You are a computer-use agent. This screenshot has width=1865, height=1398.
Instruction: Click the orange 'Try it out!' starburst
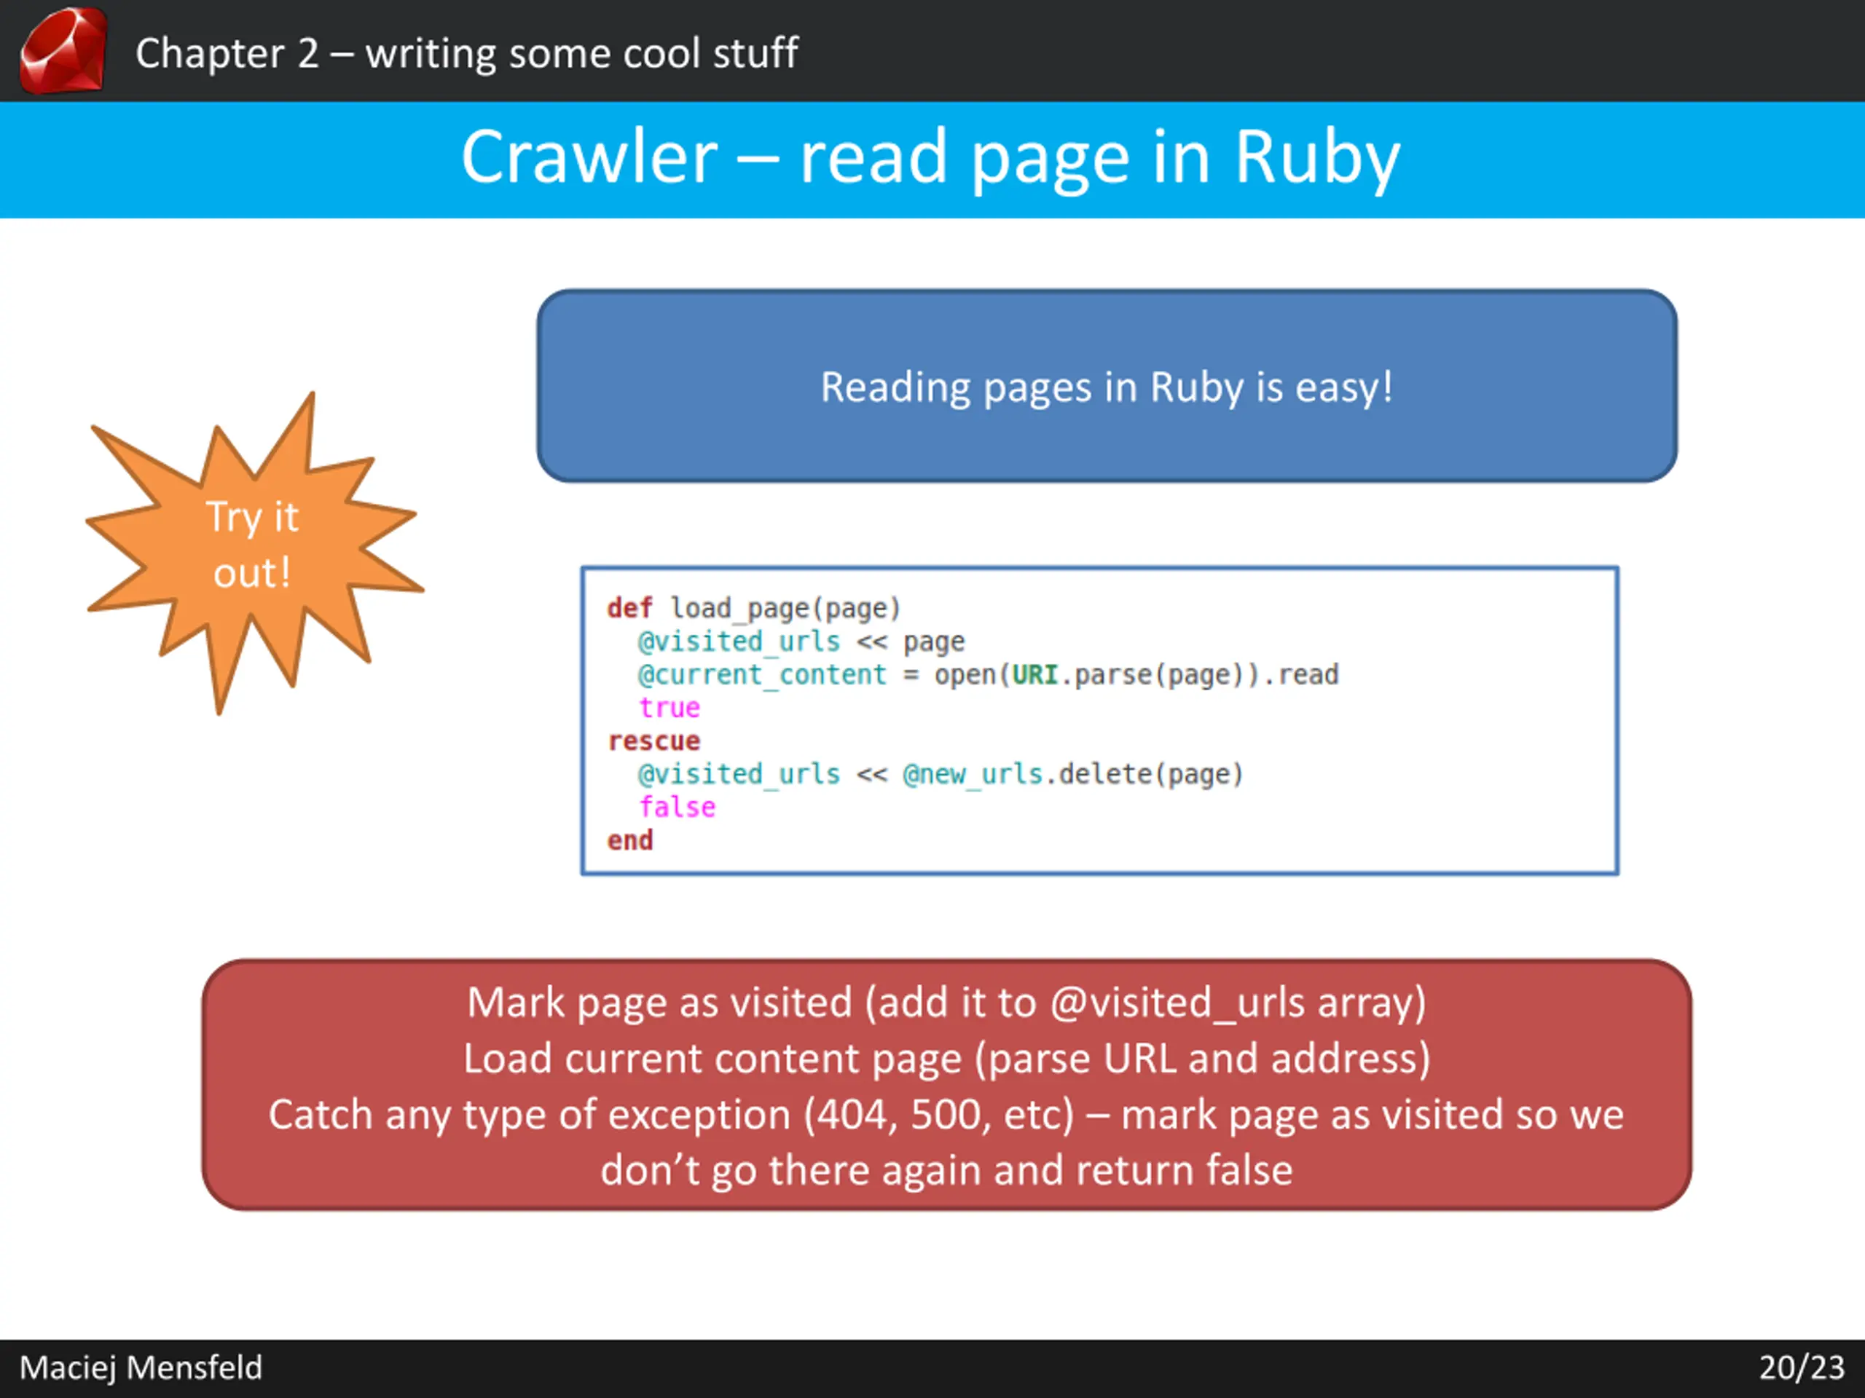(254, 552)
